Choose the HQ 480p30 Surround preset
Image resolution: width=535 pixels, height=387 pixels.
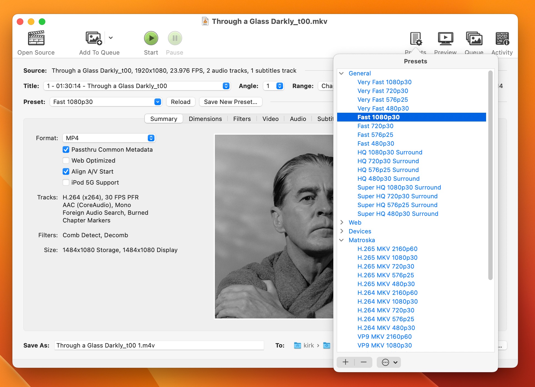pos(388,179)
